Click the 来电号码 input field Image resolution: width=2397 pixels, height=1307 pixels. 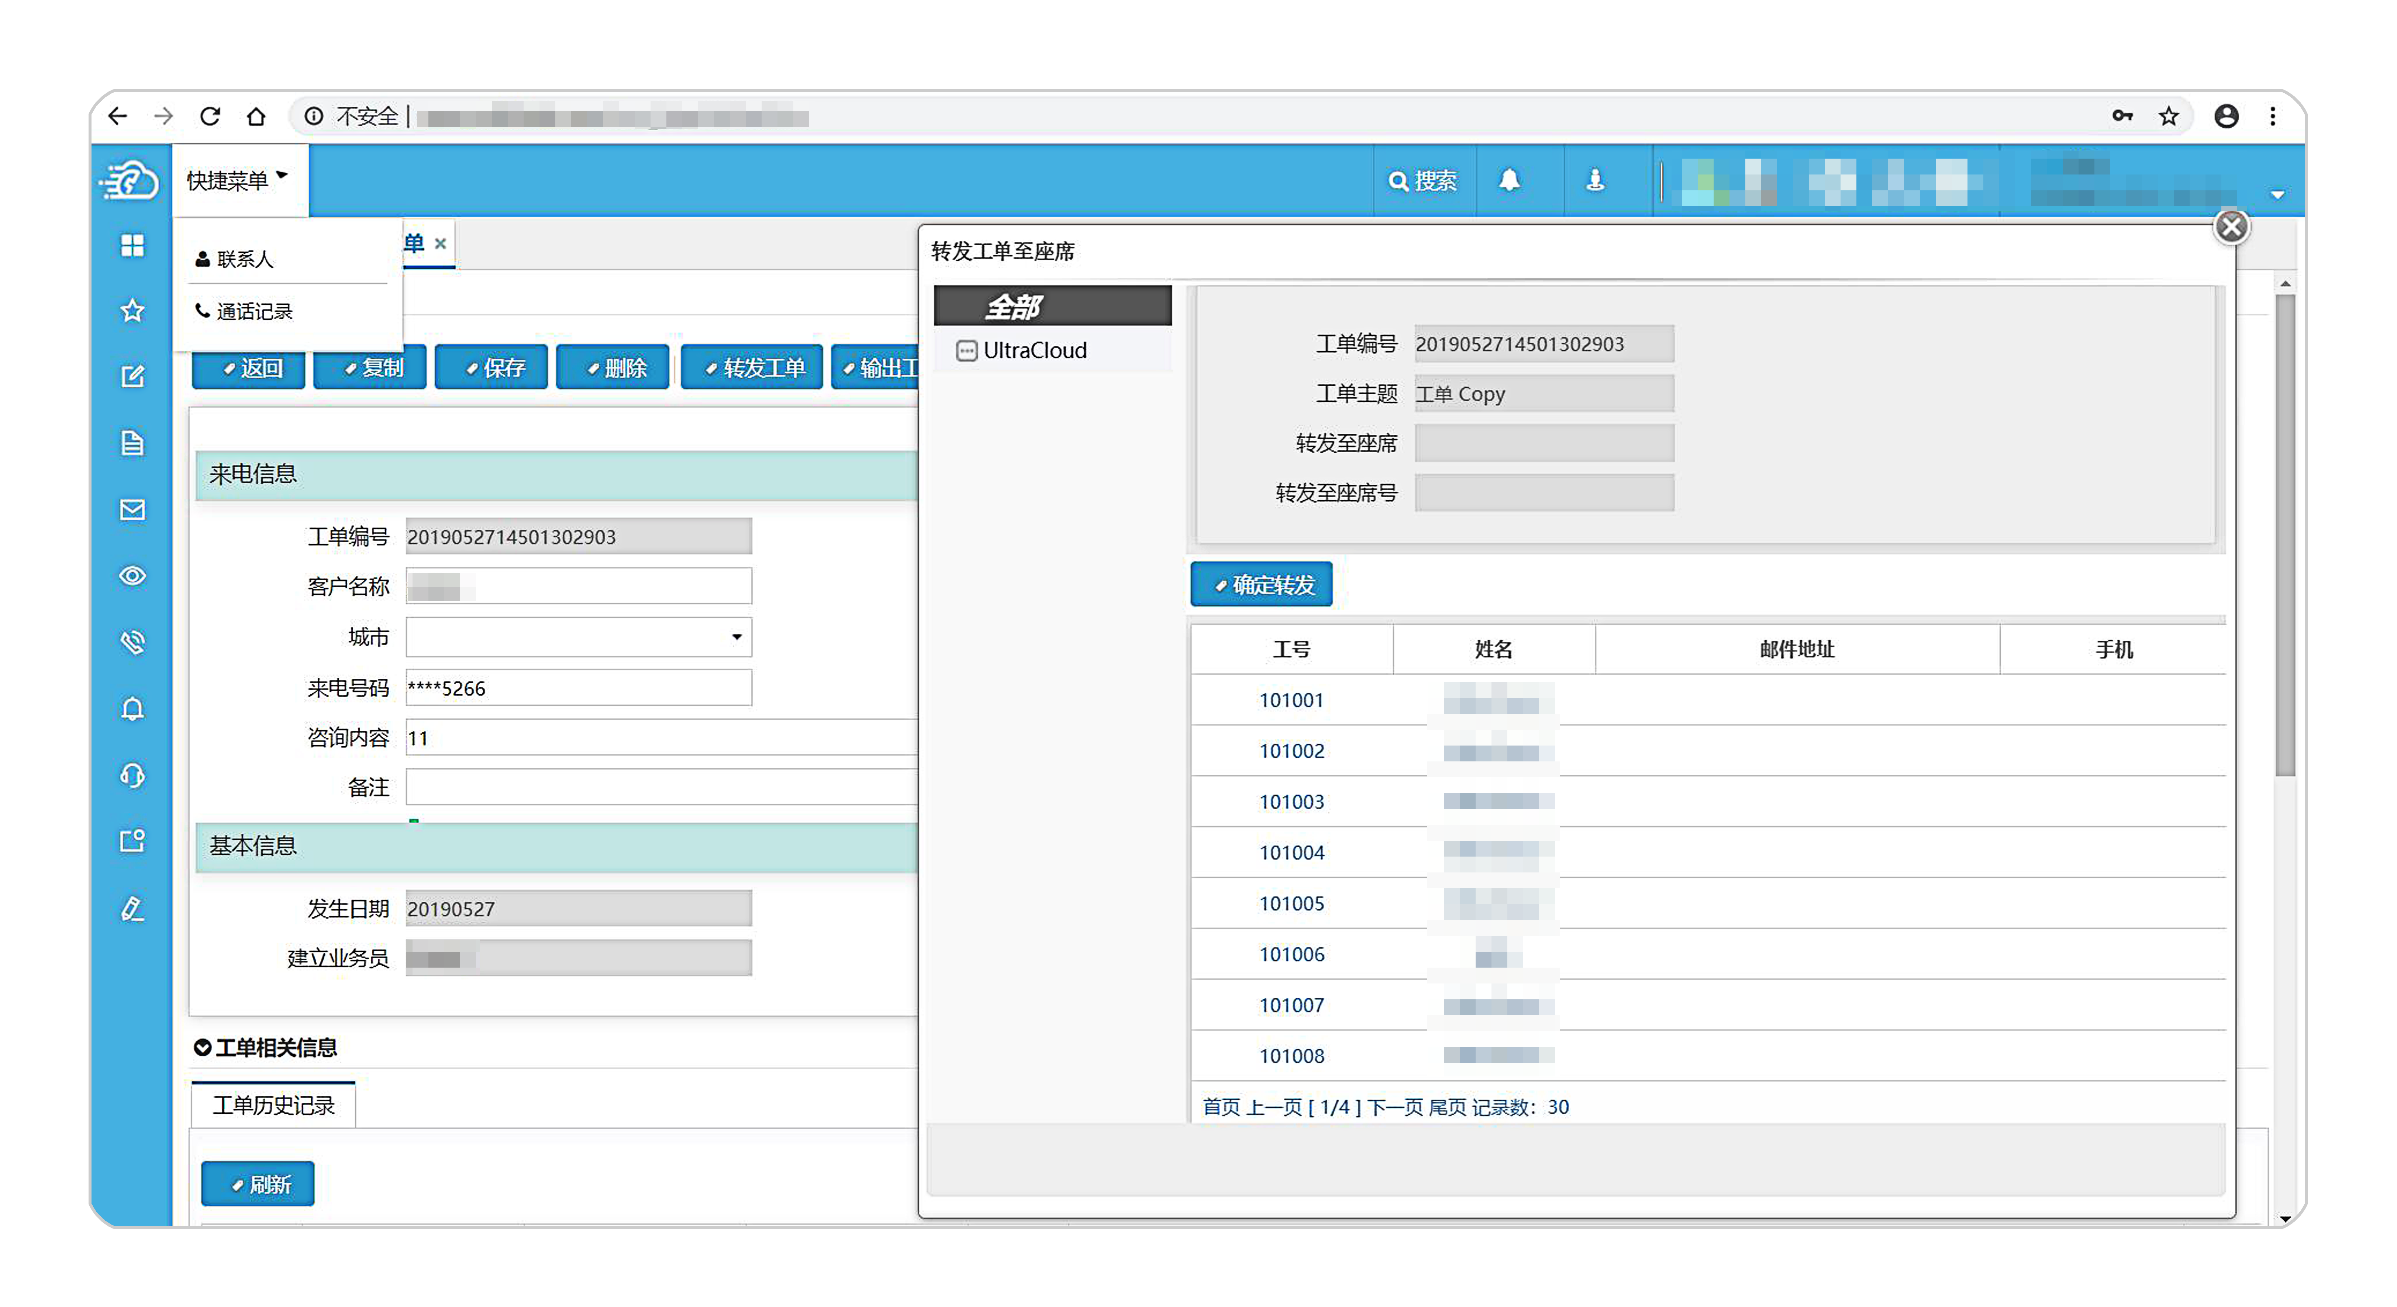click(579, 688)
